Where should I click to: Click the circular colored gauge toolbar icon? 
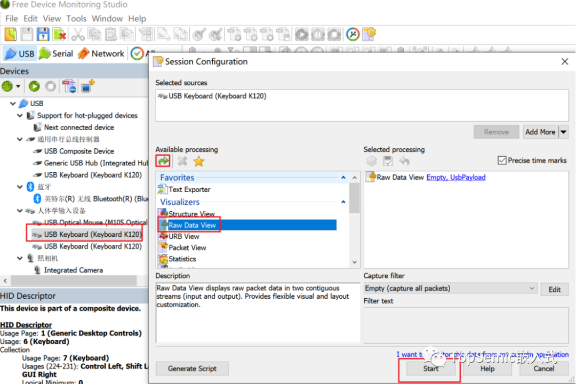353,35
